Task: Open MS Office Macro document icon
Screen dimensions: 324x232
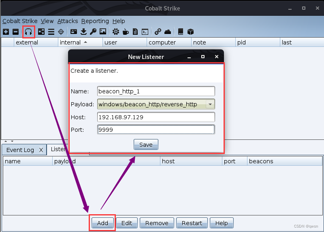Action: pos(135,32)
